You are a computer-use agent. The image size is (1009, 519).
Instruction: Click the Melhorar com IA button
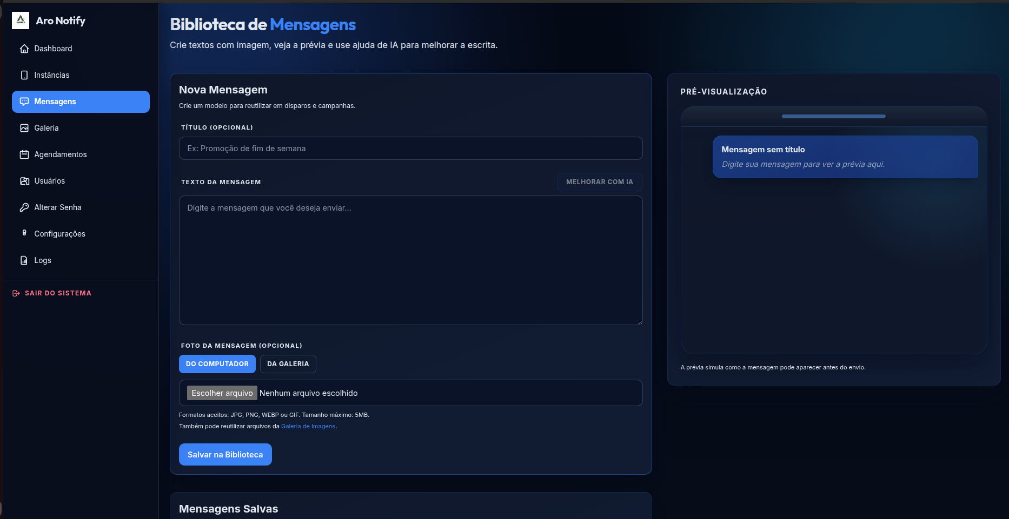(x=600, y=182)
